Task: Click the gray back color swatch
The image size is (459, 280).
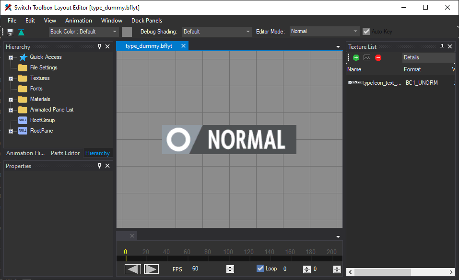Action: click(127, 32)
